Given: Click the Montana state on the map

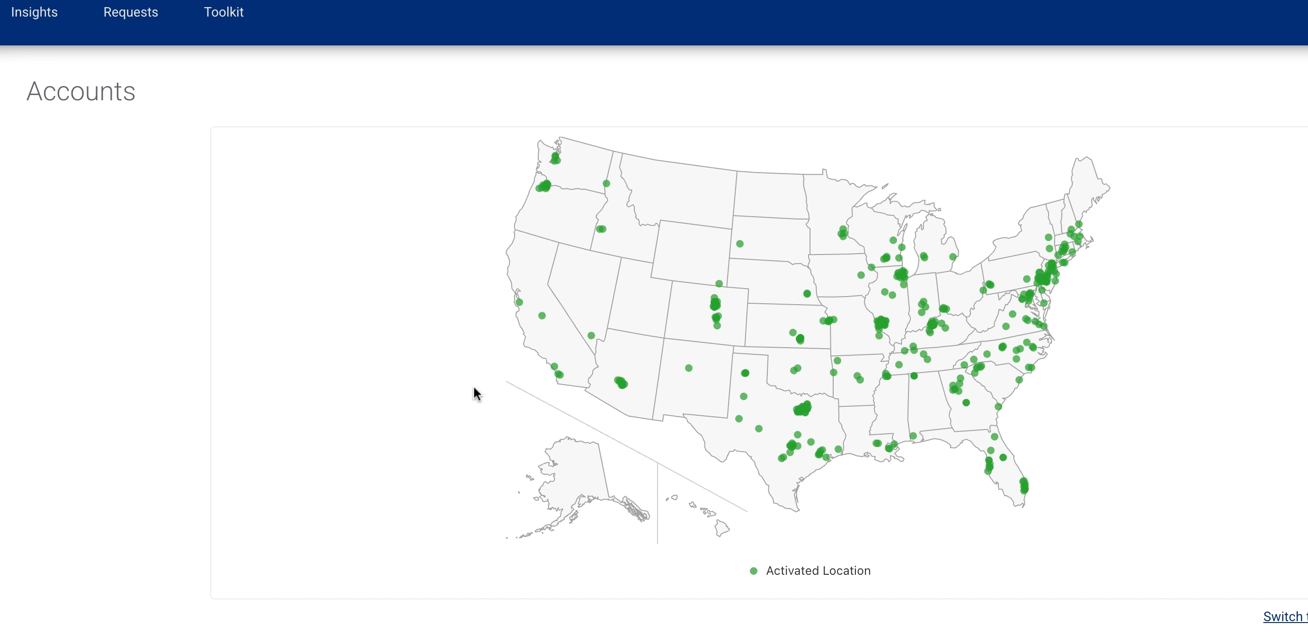Looking at the screenshot, I should 680,190.
